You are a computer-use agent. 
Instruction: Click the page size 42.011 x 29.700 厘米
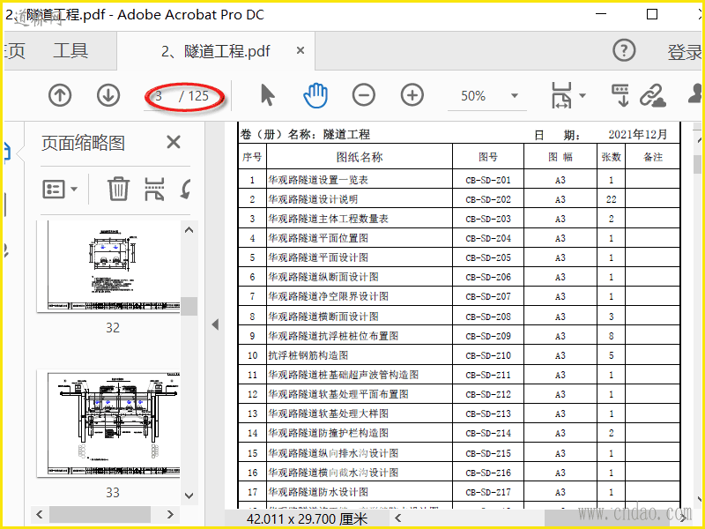coord(307,519)
